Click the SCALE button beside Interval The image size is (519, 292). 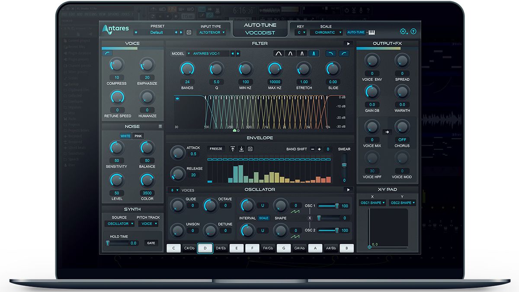[264, 218]
